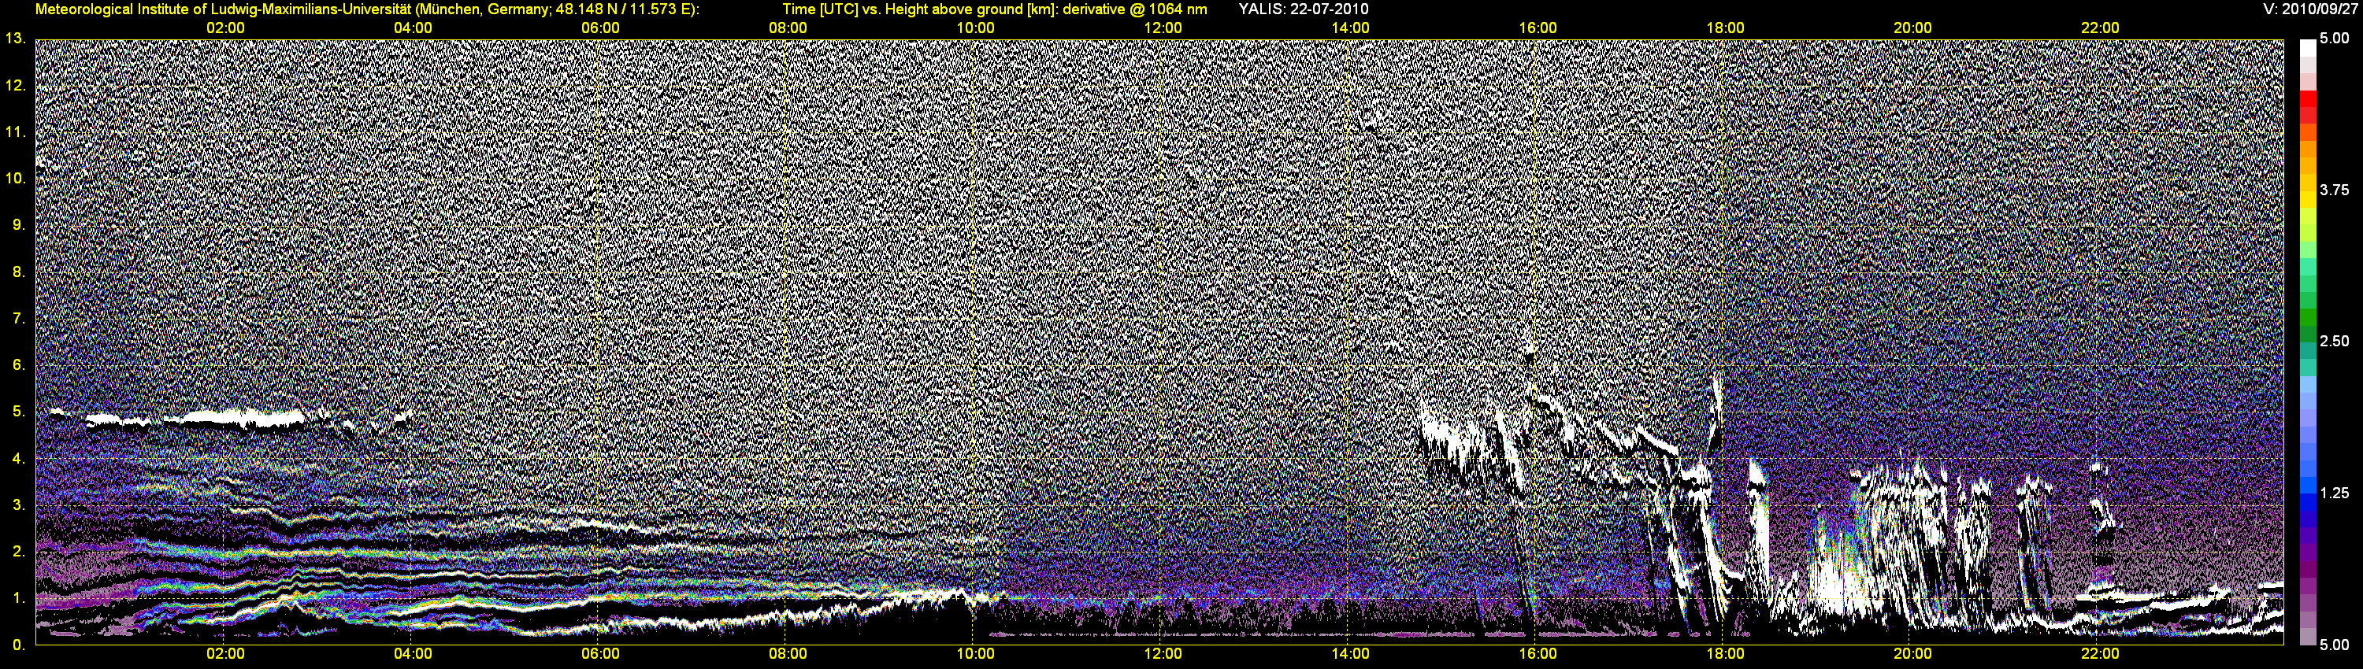
Task: Click "02:00" on the top time axis
Action: pos(224,28)
